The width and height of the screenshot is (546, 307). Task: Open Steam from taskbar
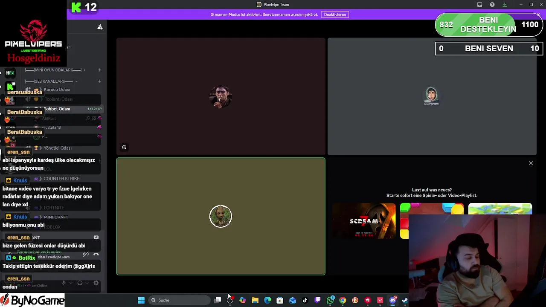point(405,300)
